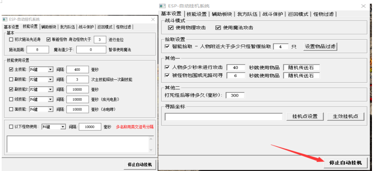
Task: Enable the 初次施法先近身 checkbox
Action: 11,40
